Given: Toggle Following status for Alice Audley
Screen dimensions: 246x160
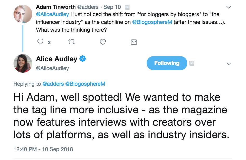Looking at the screenshot, I should [167, 63].
